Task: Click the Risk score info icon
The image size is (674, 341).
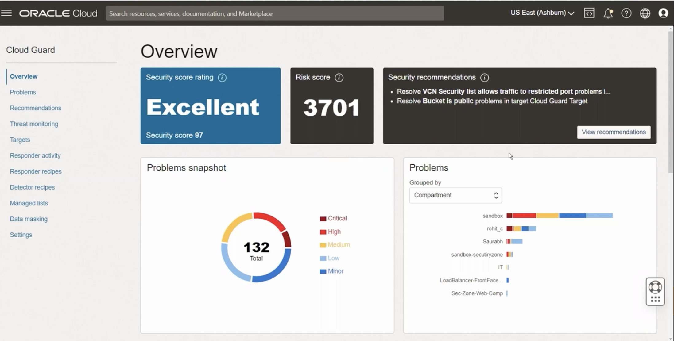Action: coord(339,78)
